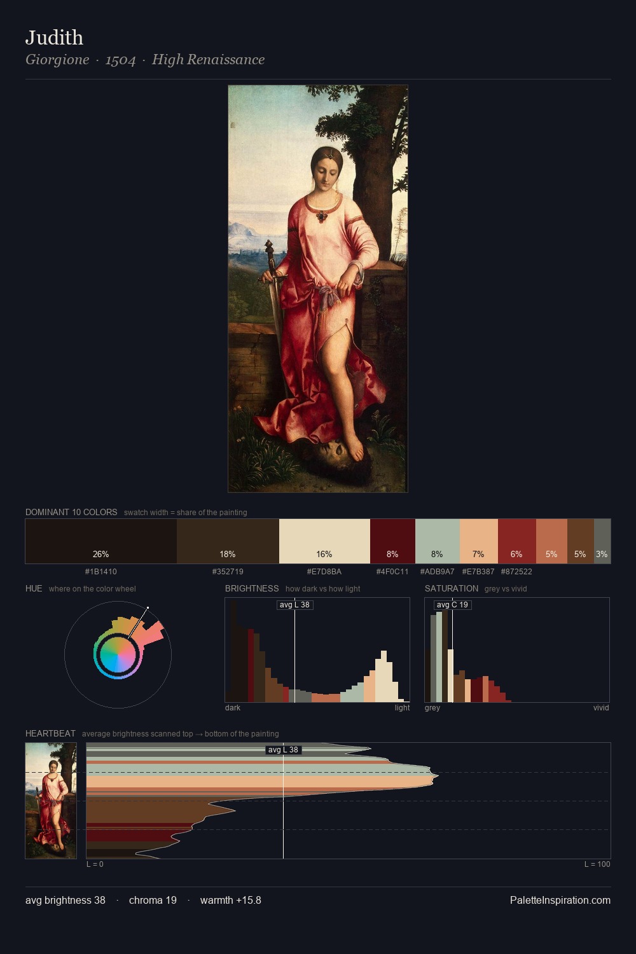The image size is (636, 954).
Task: Click the red 6% swatch
Action: tap(517, 541)
